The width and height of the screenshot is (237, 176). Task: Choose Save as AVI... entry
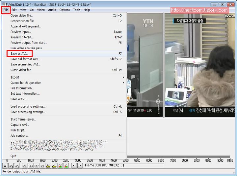(x=65, y=54)
